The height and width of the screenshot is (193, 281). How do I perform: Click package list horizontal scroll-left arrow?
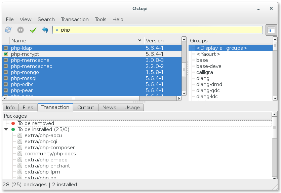pos(5,98)
